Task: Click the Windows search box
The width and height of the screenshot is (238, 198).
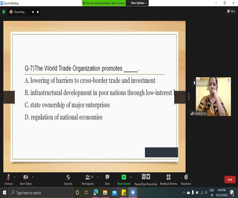Action: pos(41,193)
